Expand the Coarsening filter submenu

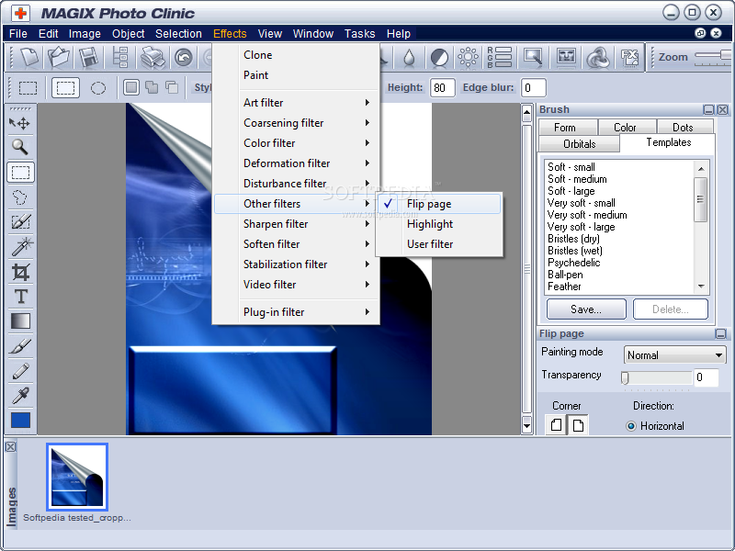296,123
